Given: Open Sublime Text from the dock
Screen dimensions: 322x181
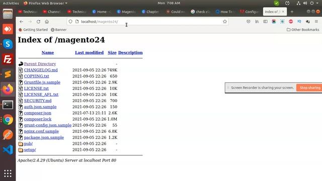Looking at the screenshot, I should pyautogui.click(x=8, y=74).
